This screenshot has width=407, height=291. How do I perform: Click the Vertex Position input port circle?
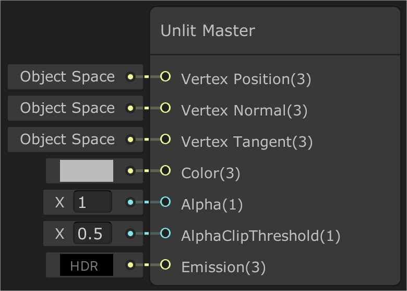coord(165,77)
